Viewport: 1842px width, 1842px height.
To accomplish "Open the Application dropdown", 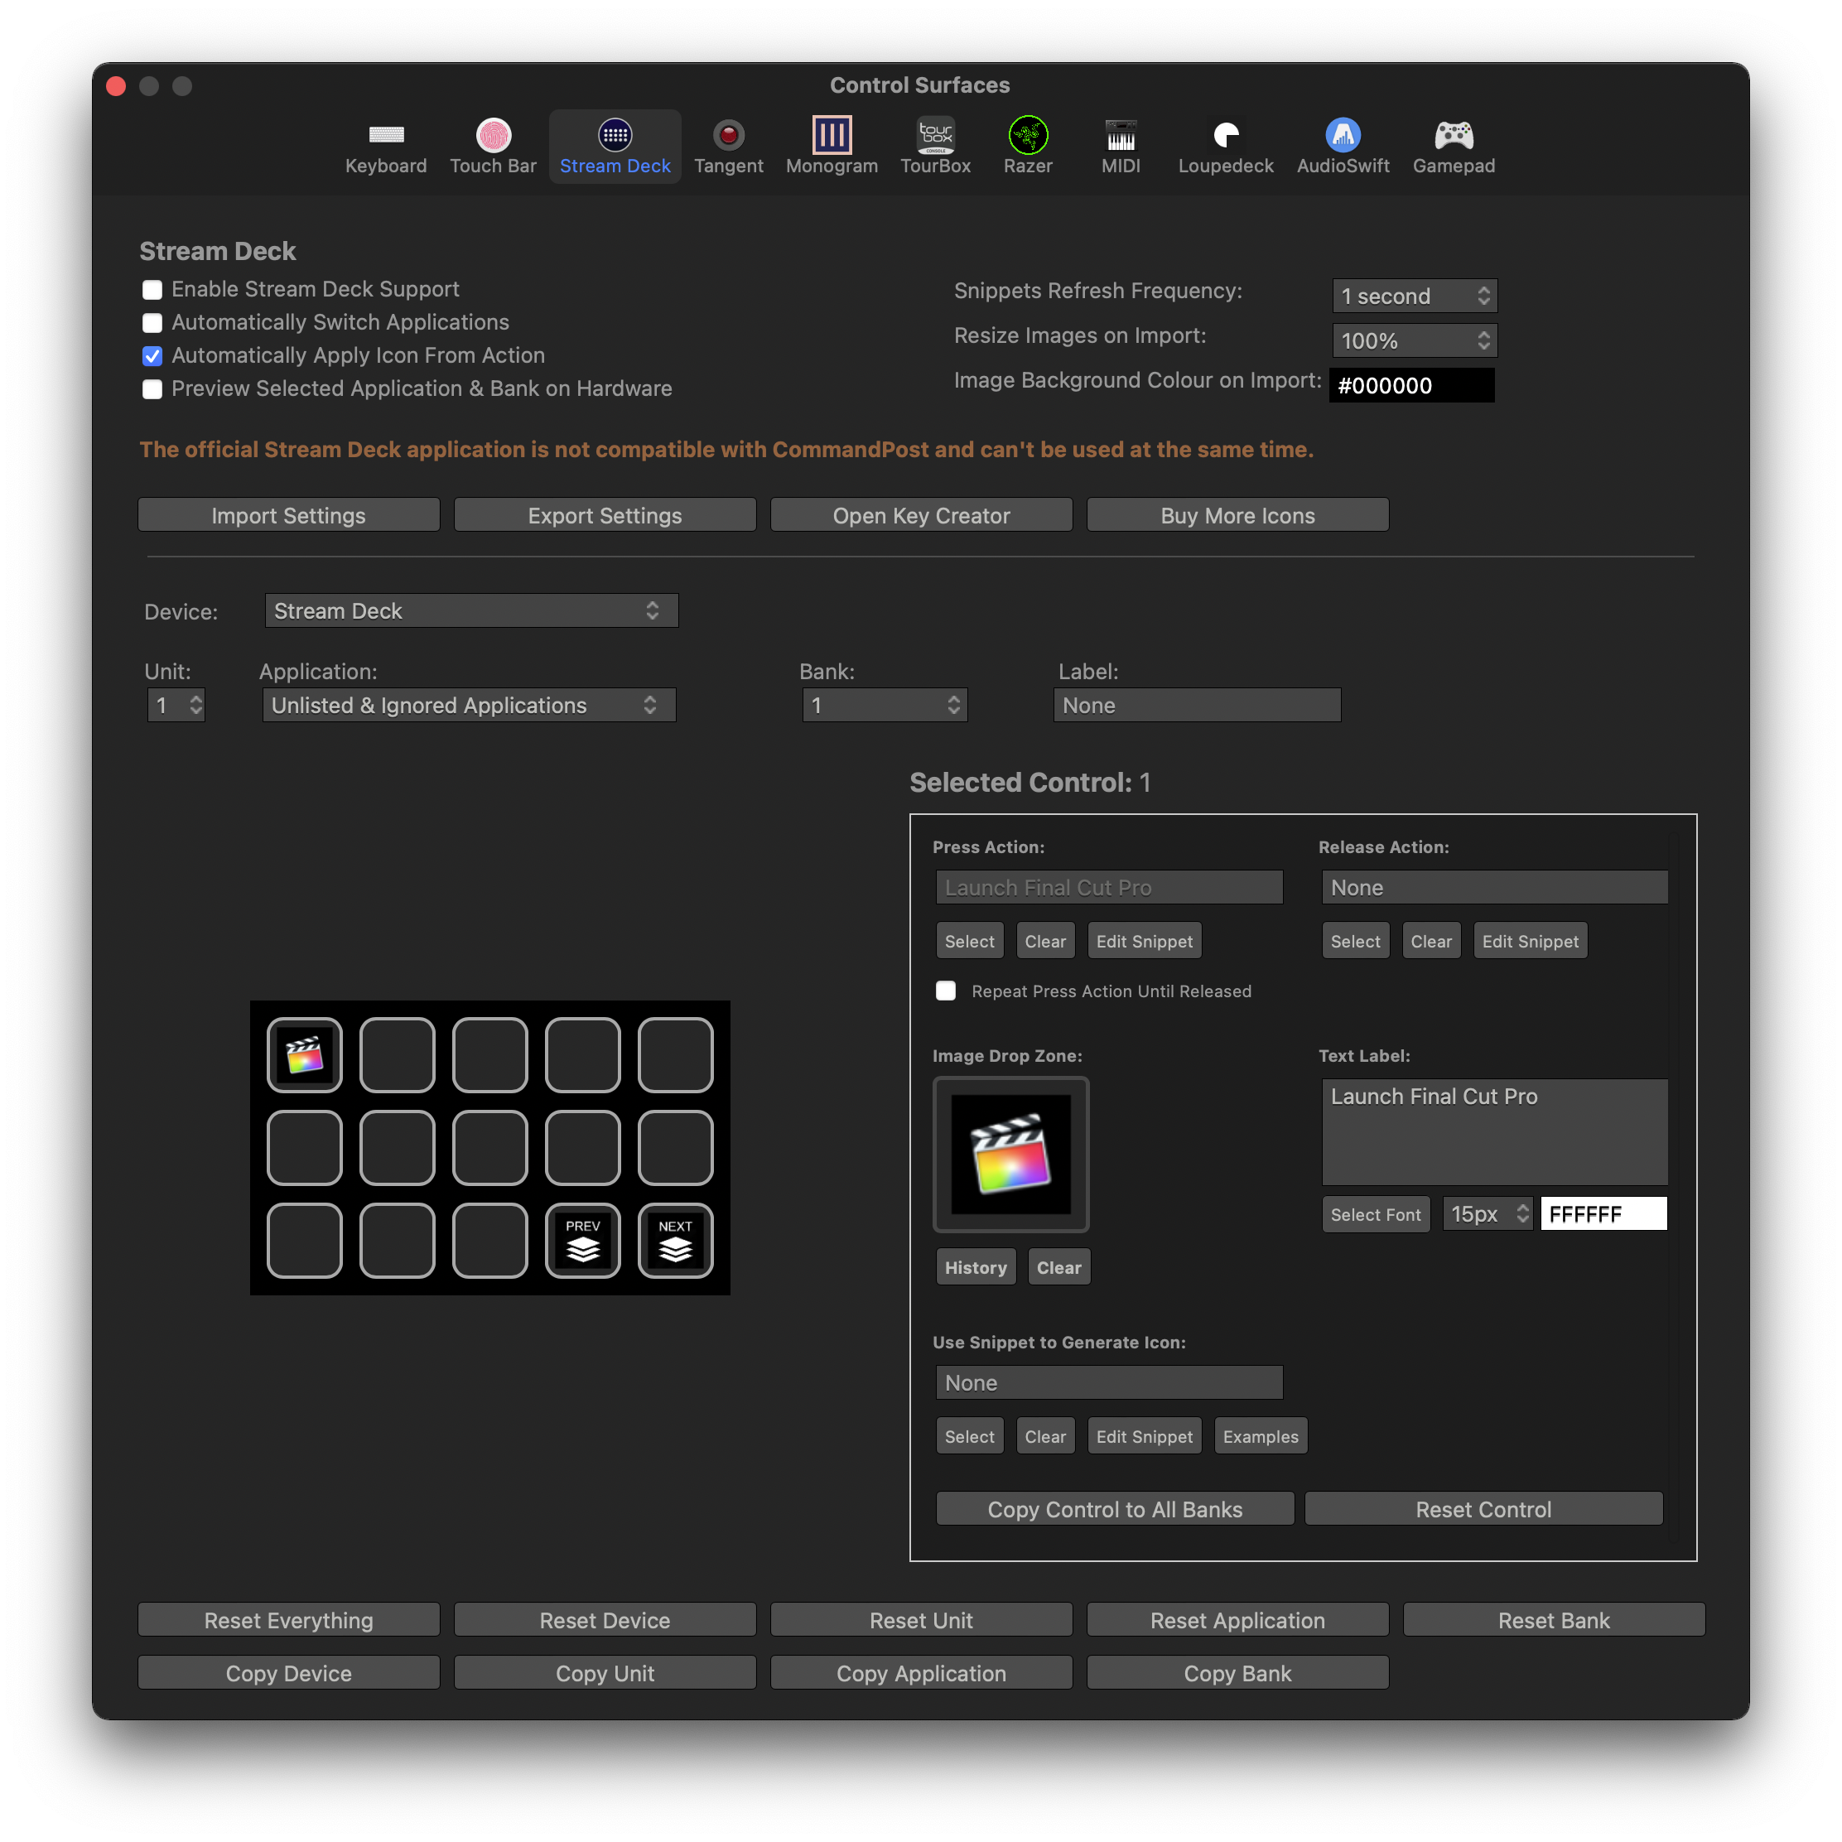I will pyautogui.click(x=469, y=705).
